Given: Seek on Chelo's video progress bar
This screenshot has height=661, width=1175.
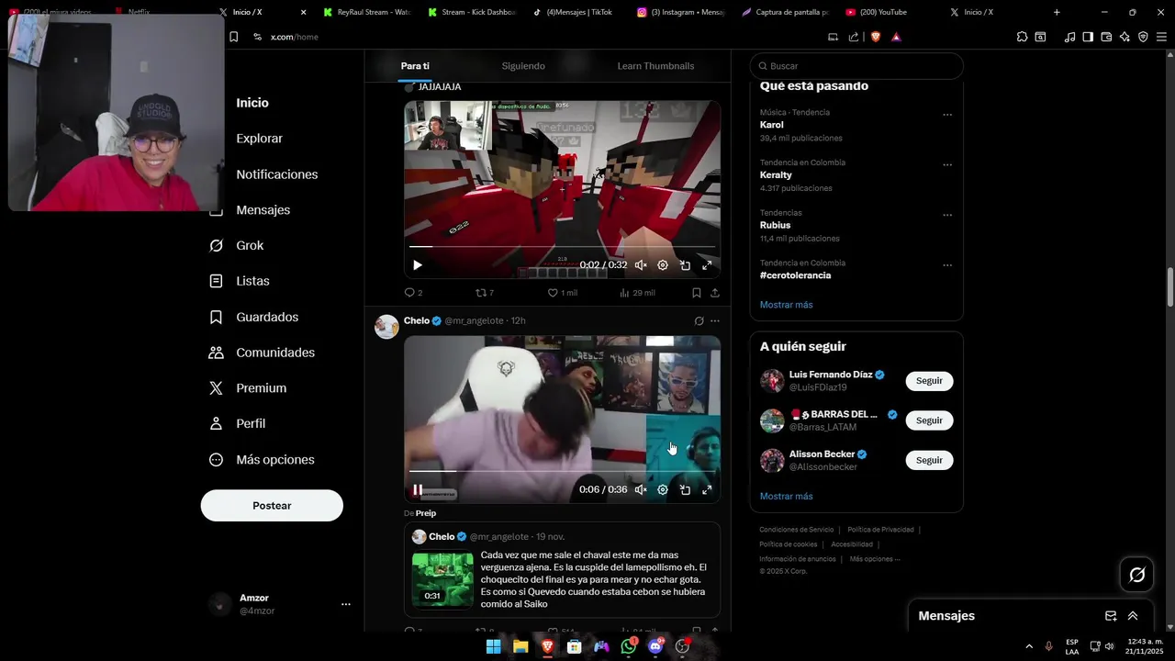Looking at the screenshot, I should 562,471.
